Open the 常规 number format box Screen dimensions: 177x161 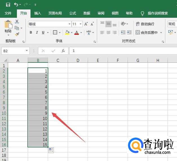tap(172, 24)
